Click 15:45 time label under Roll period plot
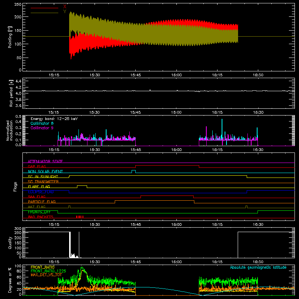 (x=136, y=112)
